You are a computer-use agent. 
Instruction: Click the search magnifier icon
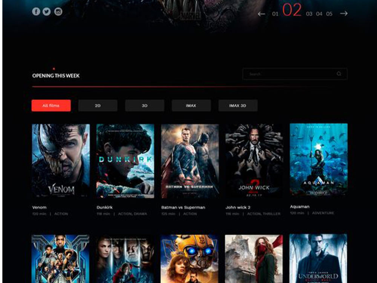click(339, 74)
